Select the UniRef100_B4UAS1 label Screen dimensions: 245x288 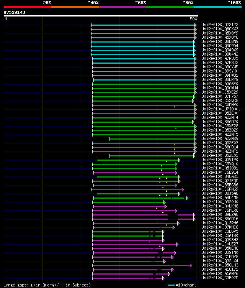tap(220, 177)
